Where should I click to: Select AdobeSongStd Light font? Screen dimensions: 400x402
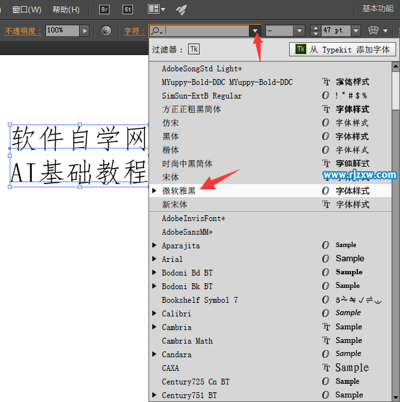point(270,69)
